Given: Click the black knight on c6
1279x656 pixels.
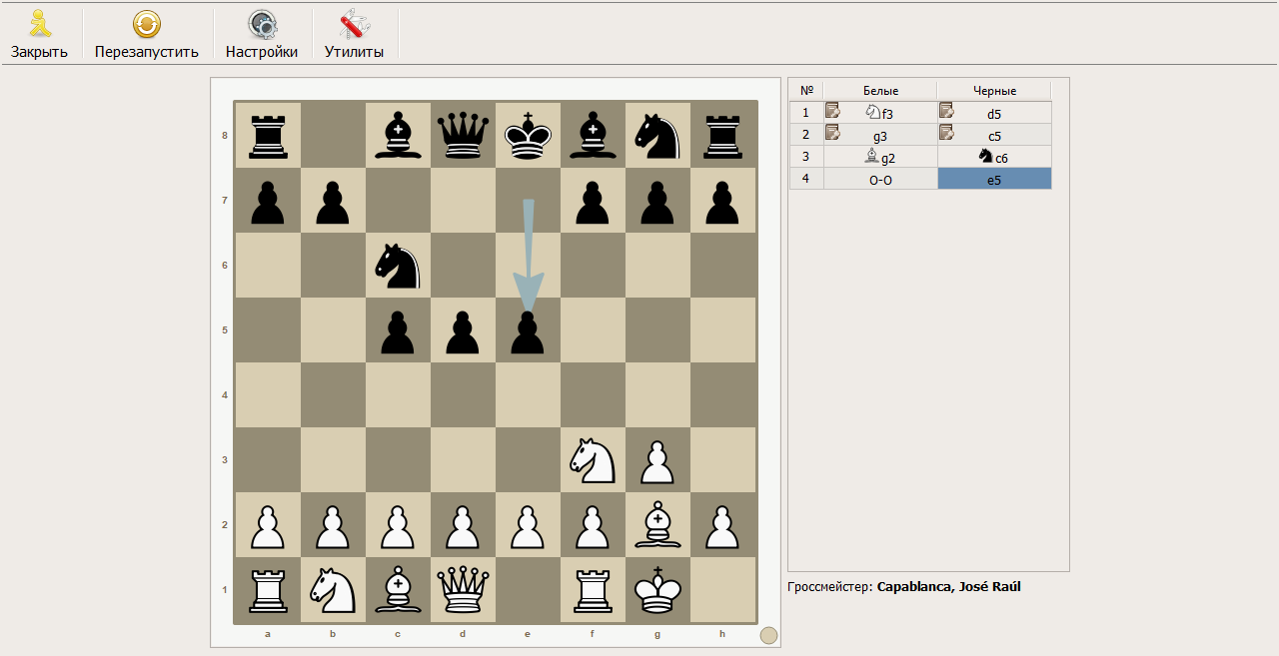Looking at the screenshot, I should pos(398,266).
